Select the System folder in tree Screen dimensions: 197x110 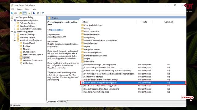(x=26, y=57)
